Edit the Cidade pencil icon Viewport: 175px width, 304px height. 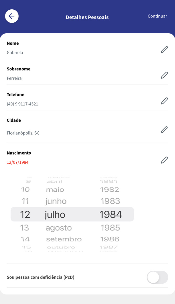[x=164, y=130]
